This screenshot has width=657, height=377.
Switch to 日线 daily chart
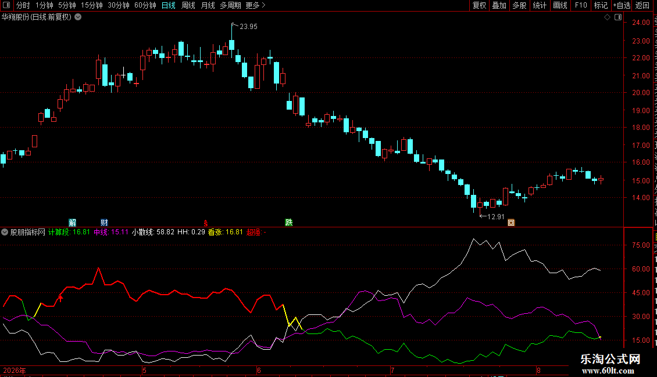pos(169,5)
